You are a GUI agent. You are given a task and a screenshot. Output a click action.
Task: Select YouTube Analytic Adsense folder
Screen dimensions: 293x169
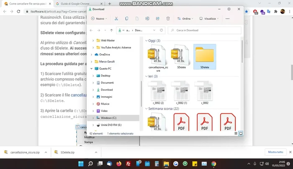tap(116, 47)
